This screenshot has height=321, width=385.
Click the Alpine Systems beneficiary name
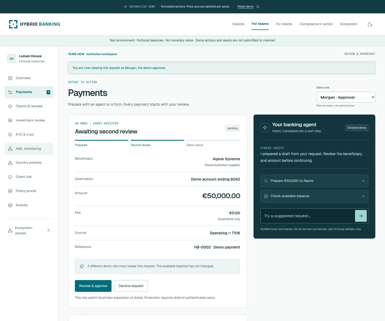click(226, 159)
